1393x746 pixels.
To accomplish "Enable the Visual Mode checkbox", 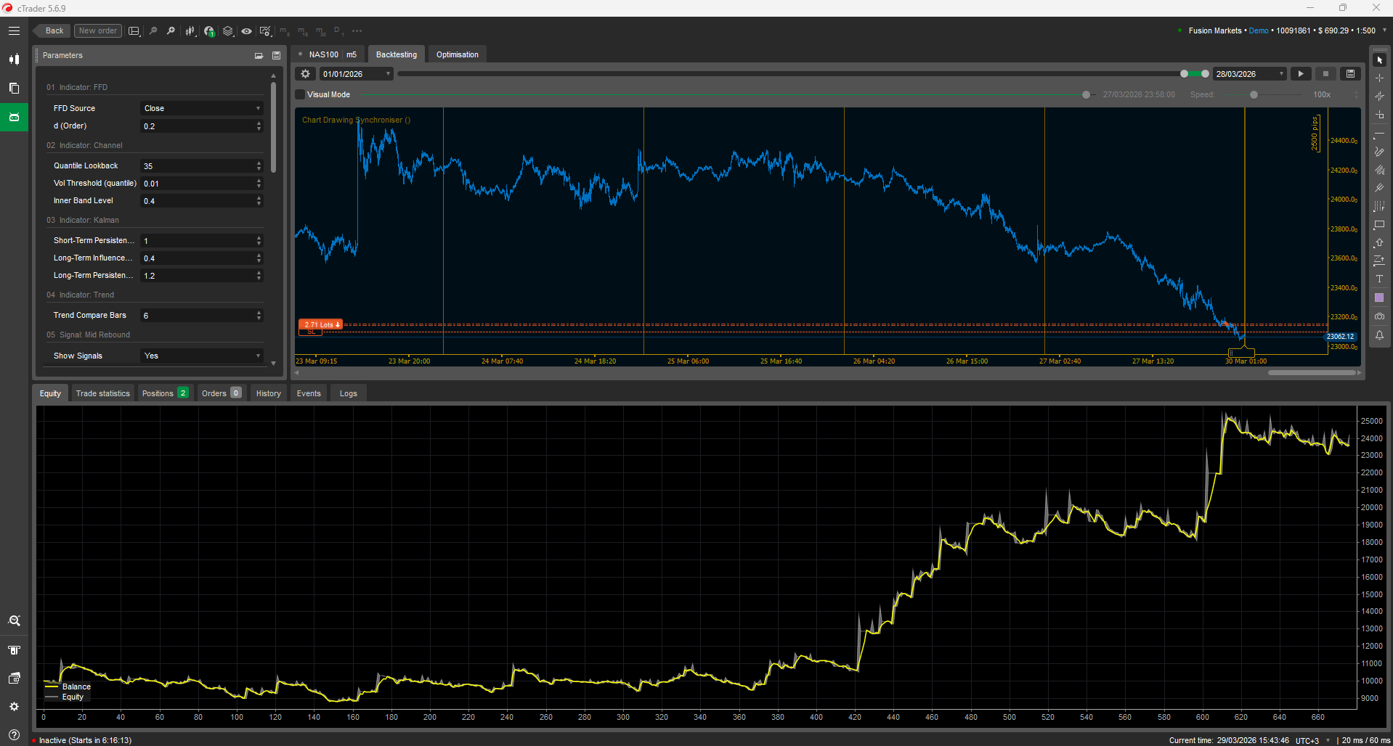I will tap(299, 94).
